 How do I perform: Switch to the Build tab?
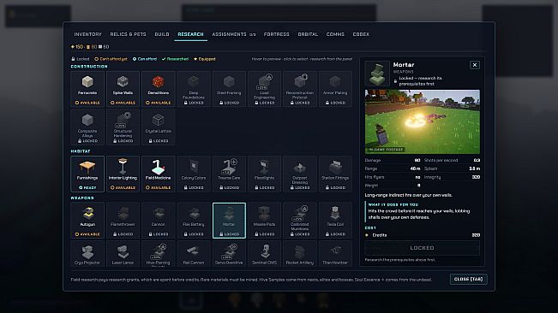point(162,34)
